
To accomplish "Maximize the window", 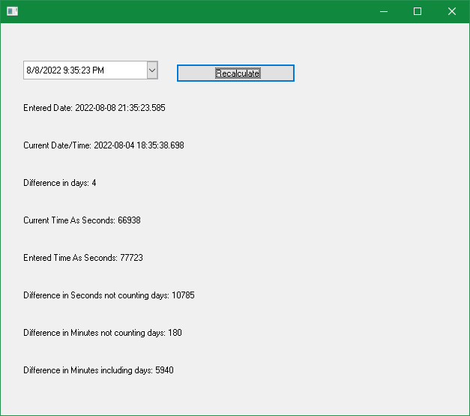I will click(418, 11).
